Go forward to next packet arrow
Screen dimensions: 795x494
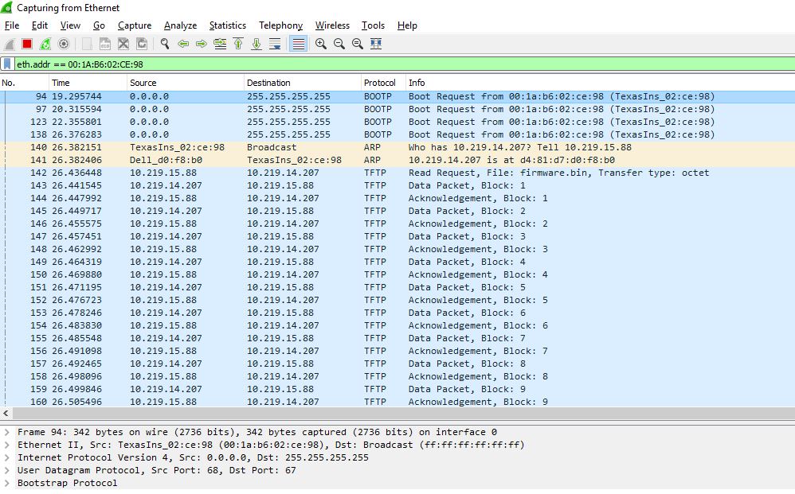(202, 44)
